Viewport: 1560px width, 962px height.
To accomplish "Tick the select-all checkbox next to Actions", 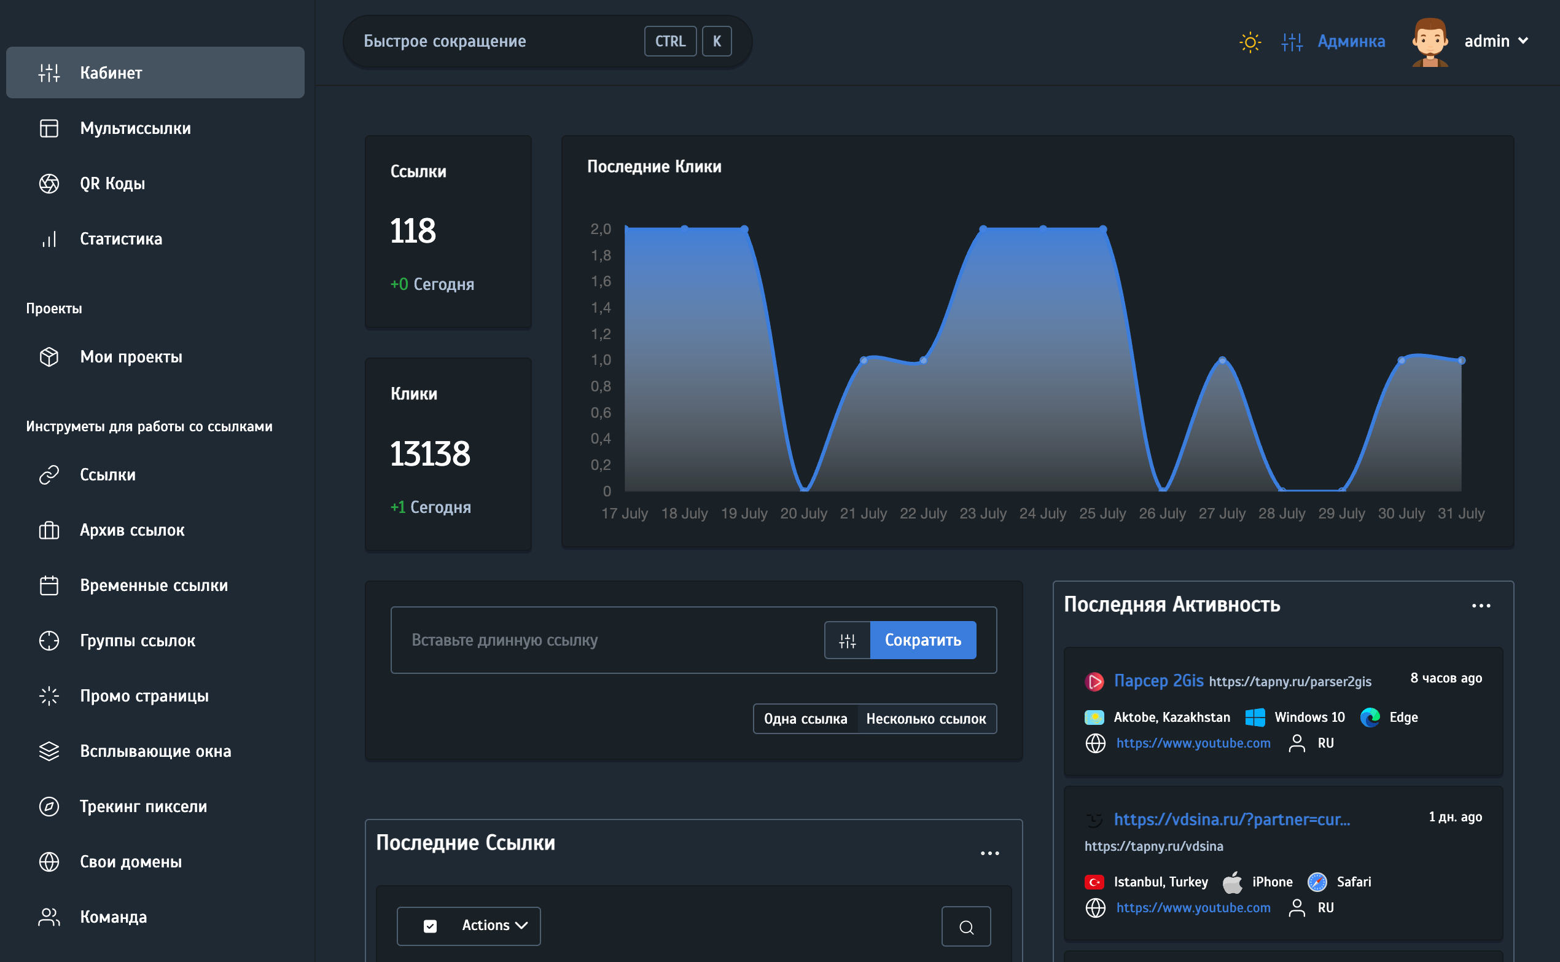I will (430, 926).
